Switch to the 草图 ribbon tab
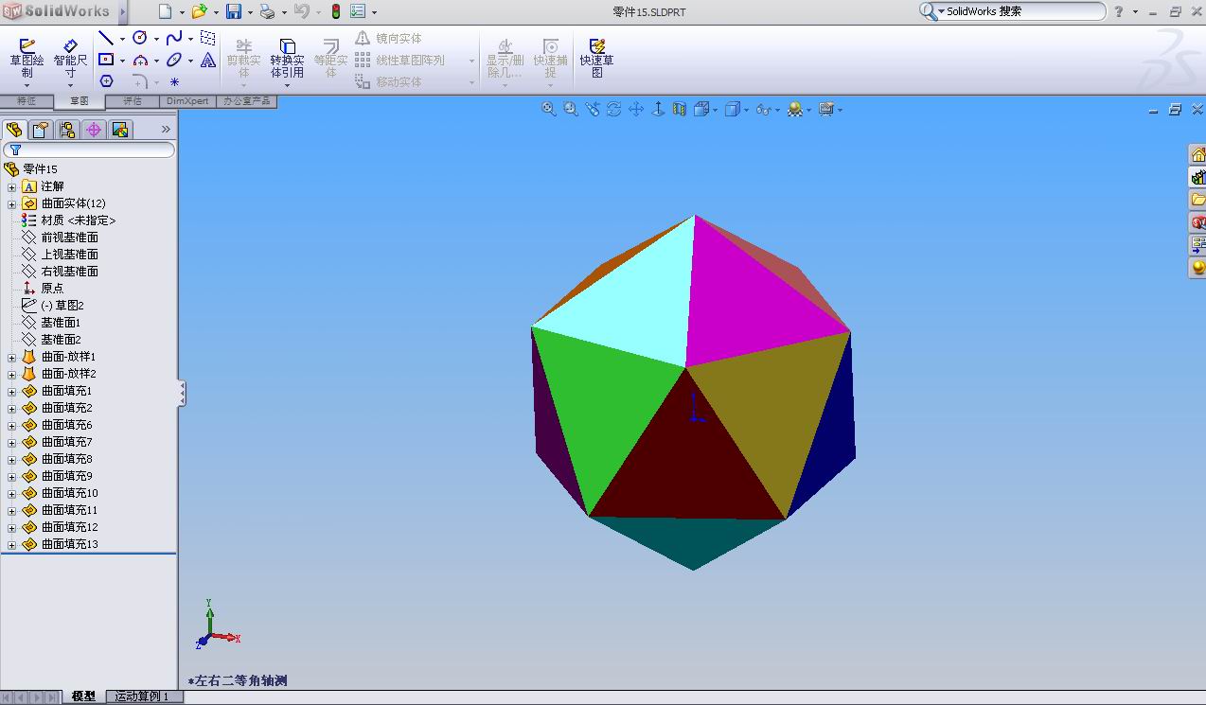 coord(79,100)
